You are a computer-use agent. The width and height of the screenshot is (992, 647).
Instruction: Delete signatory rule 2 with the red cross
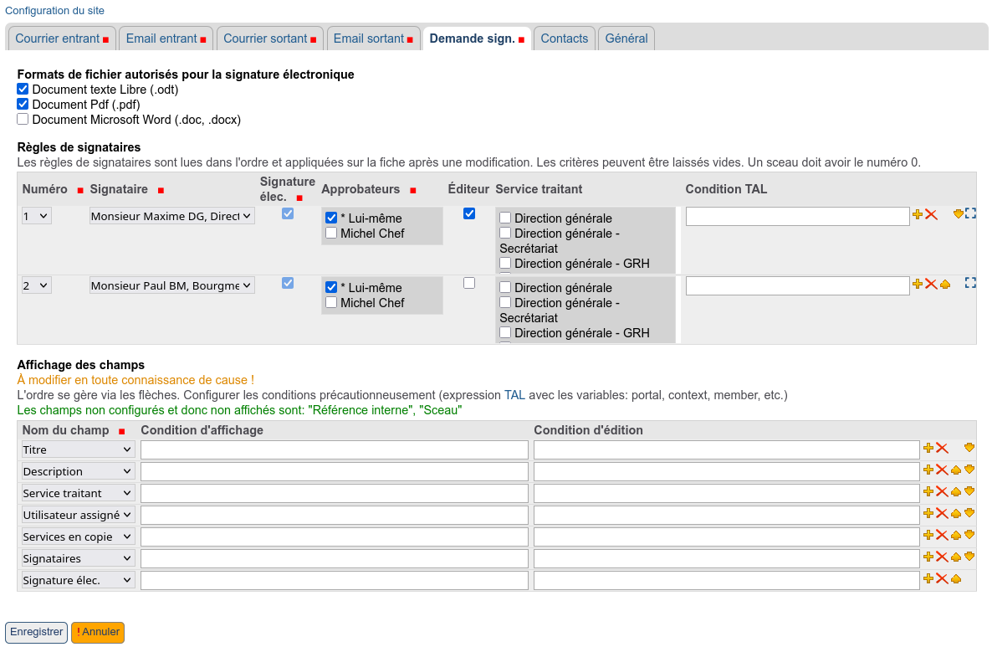[931, 284]
